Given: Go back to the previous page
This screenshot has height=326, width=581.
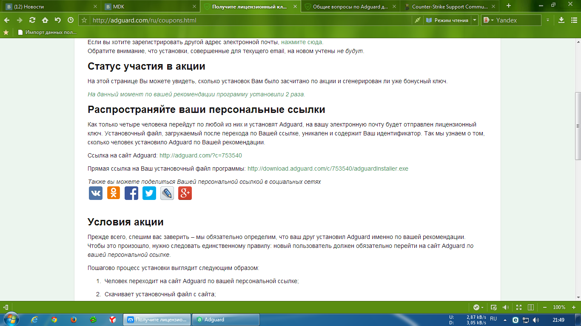Looking at the screenshot, I should [x=7, y=20].
